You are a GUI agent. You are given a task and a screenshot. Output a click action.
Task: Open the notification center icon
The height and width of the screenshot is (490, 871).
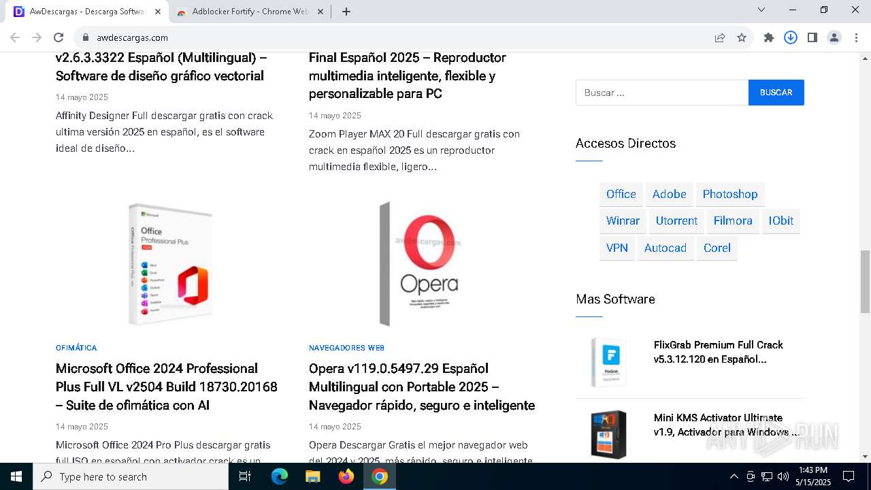tap(849, 476)
